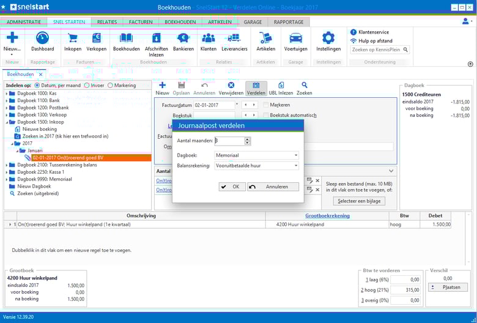This screenshot has height=323, width=477.
Task: Click Zoeken op KennisPlein field
Action: coord(377,50)
